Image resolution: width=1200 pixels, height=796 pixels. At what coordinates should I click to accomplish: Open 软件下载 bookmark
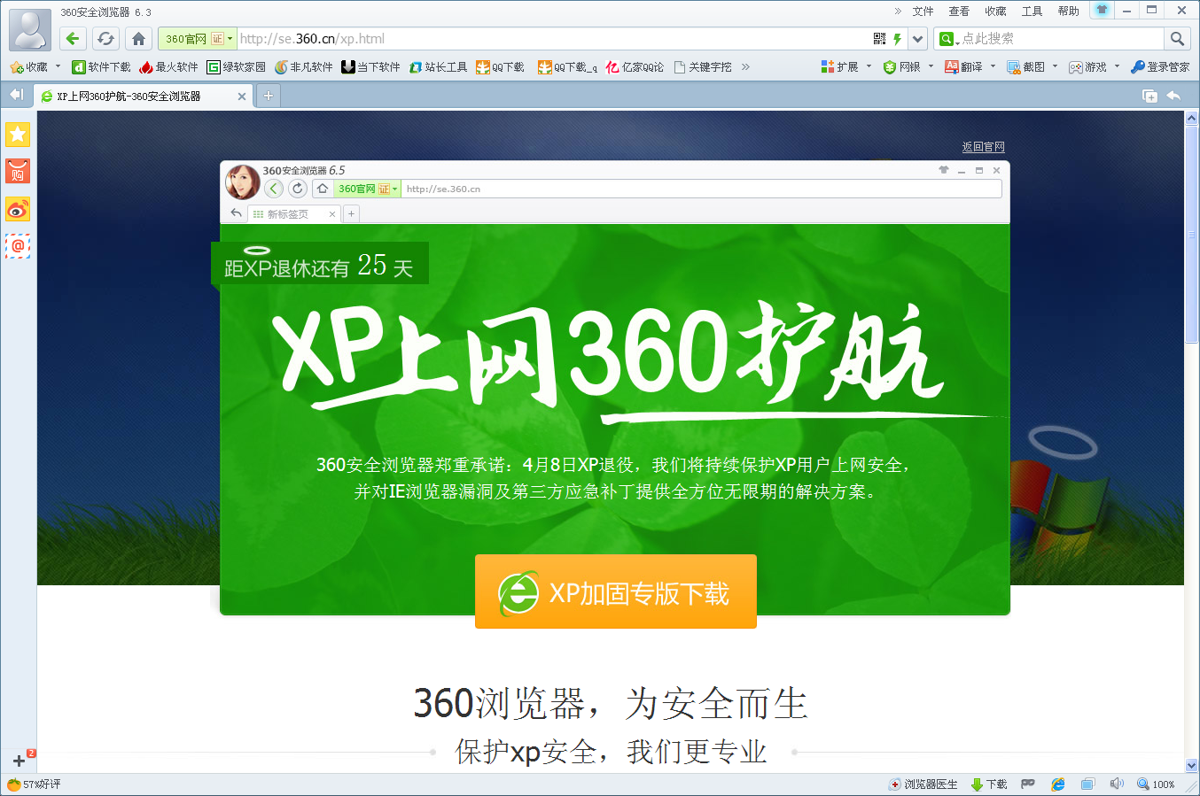[101, 67]
